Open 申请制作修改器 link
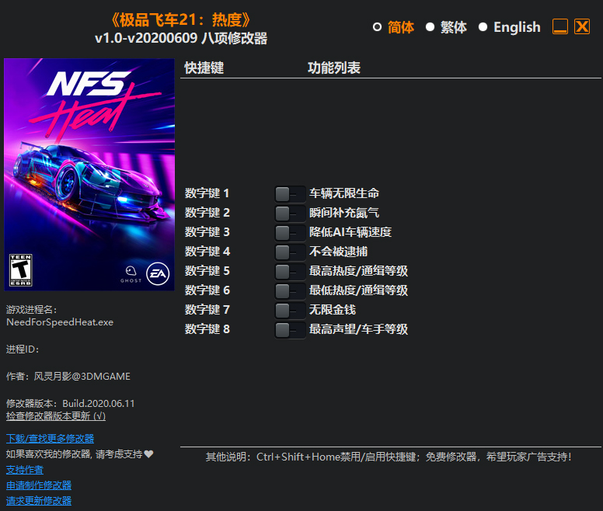The width and height of the screenshot is (603, 511). [38, 485]
